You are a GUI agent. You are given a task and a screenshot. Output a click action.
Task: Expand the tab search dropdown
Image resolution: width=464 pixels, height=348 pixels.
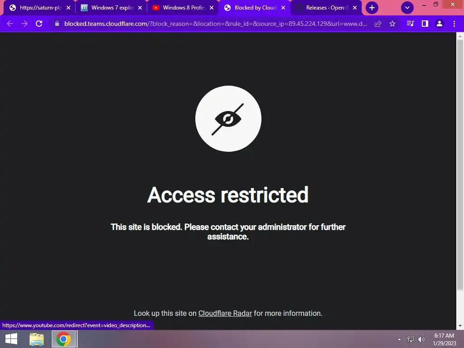[x=407, y=8]
